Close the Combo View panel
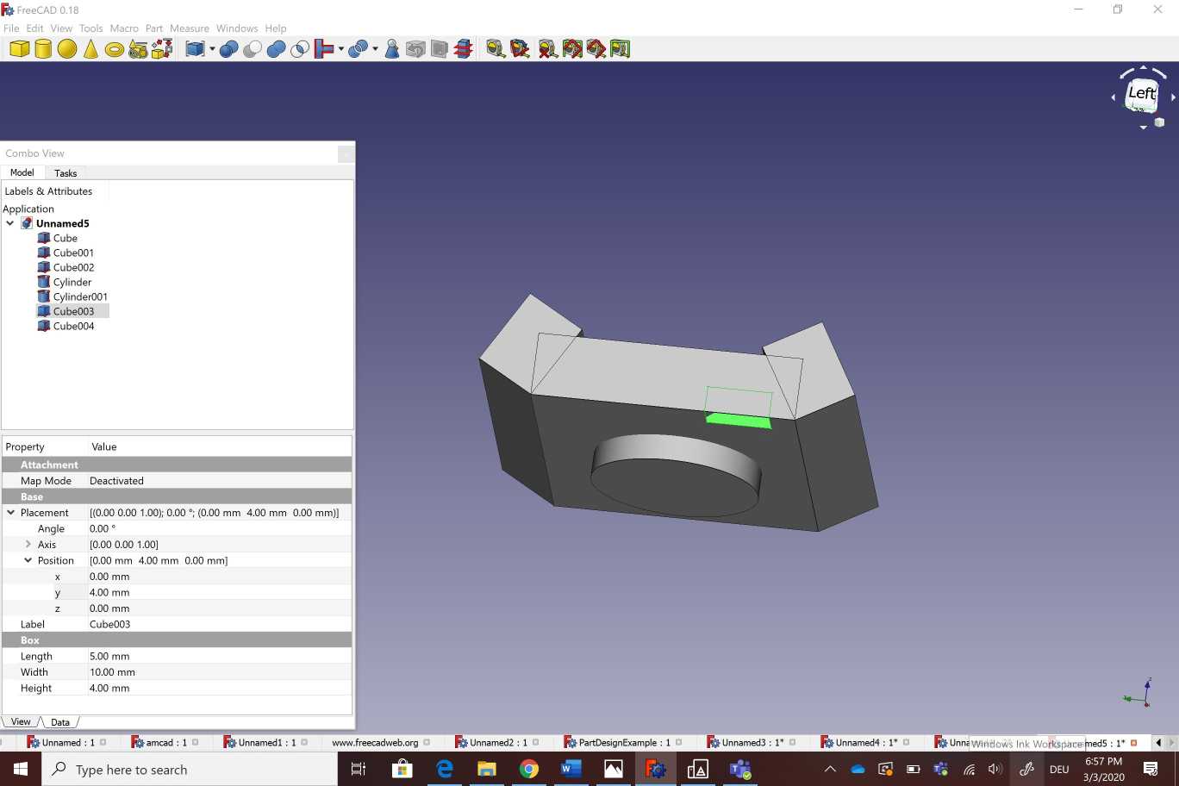The width and height of the screenshot is (1179, 786). 346,153
